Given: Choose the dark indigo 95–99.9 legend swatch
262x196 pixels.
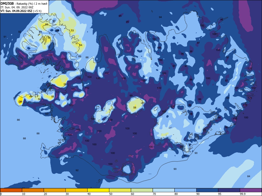Looking at the screenshot, I should [x=229, y=190].
